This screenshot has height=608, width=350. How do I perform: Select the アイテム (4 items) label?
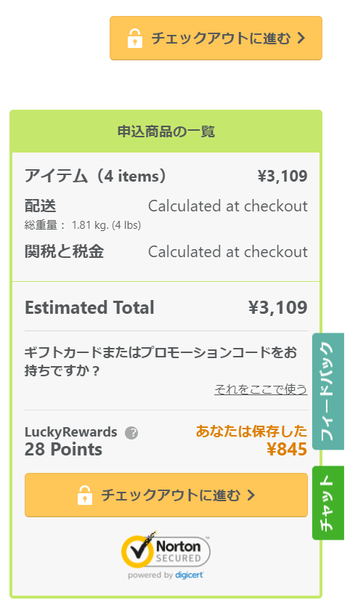click(96, 176)
